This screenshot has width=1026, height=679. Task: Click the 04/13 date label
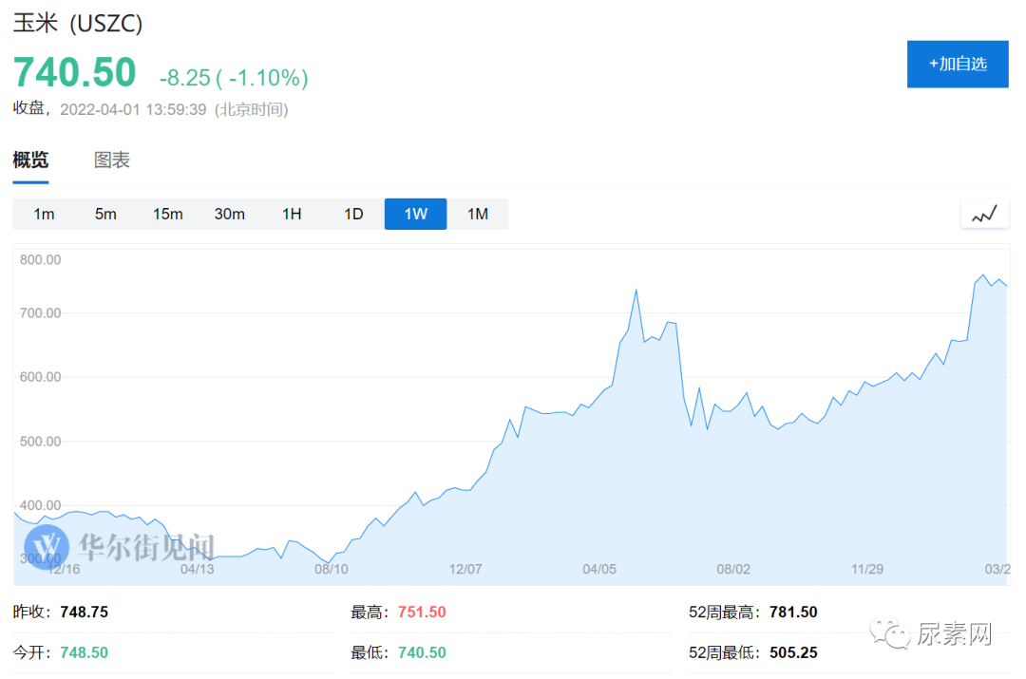pos(197,569)
